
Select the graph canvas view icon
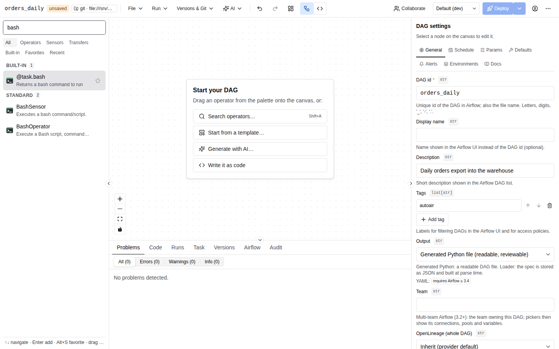(307, 9)
